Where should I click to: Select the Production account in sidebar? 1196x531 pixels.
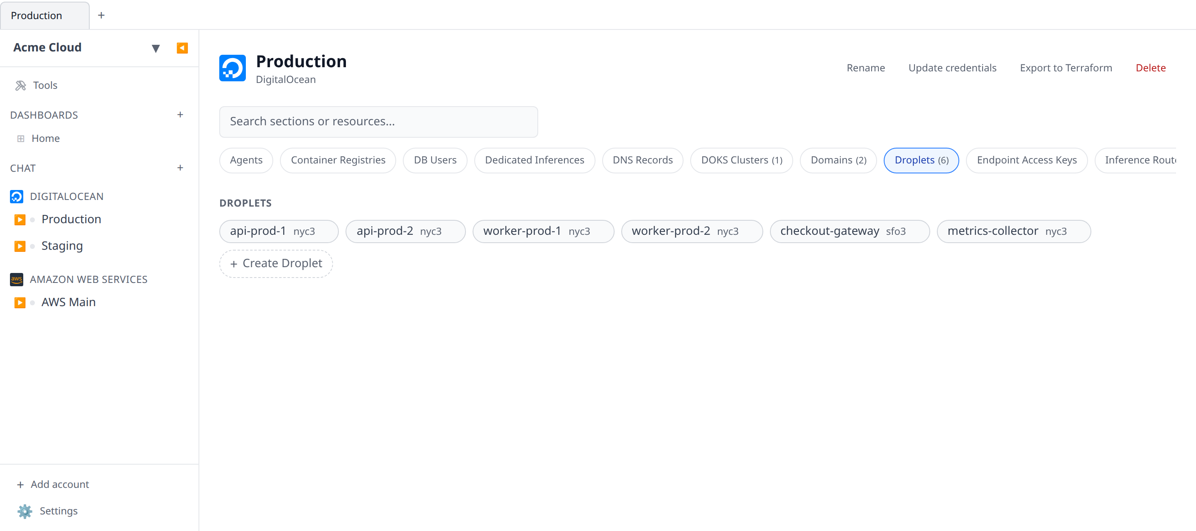coord(71,219)
